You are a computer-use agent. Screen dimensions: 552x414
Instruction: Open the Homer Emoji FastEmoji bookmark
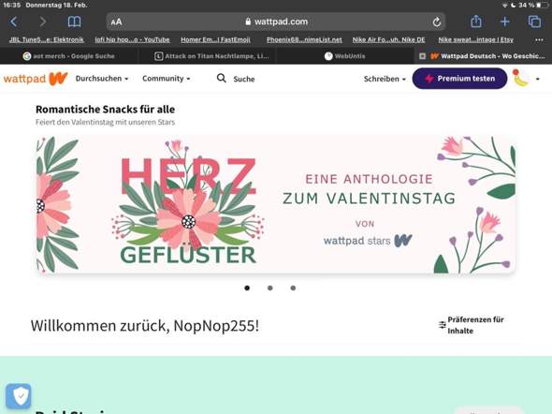(215, 40)
